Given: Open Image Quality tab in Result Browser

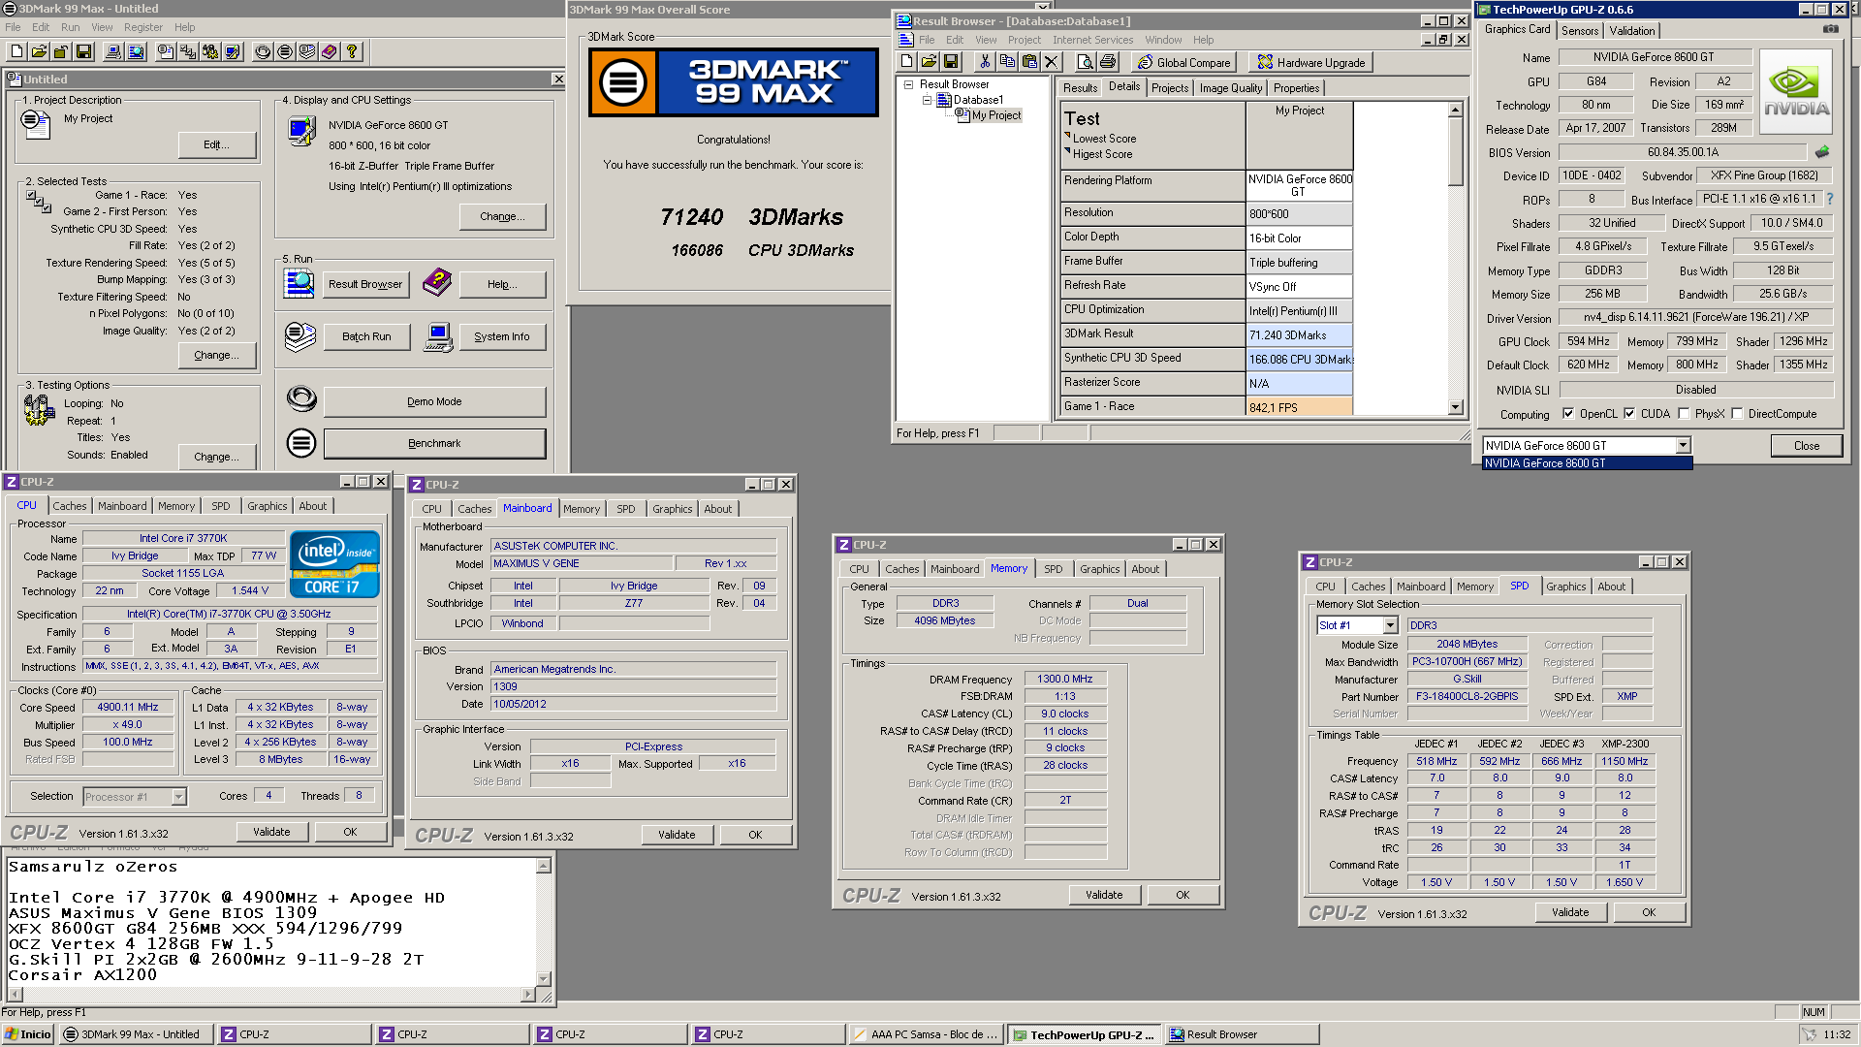Looking at the screenshot, I should tap(1231, 88).
